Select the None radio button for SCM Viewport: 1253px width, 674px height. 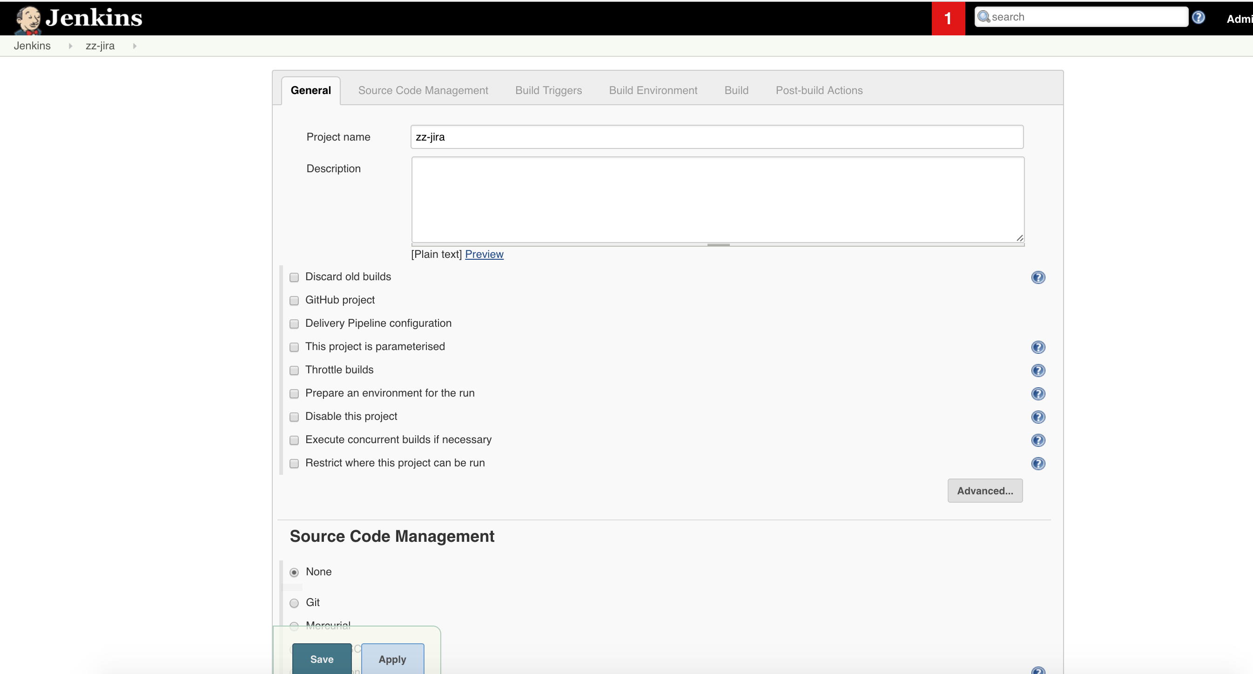point(295,572)
